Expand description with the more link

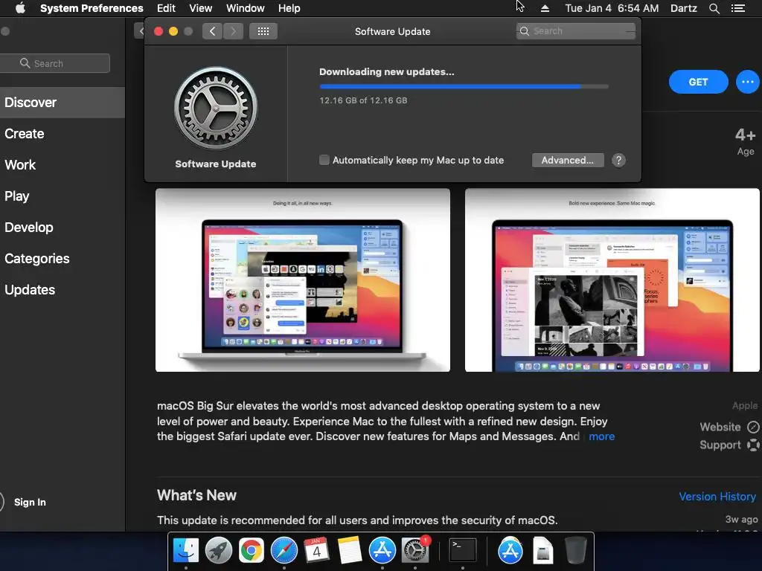point(601,436)
